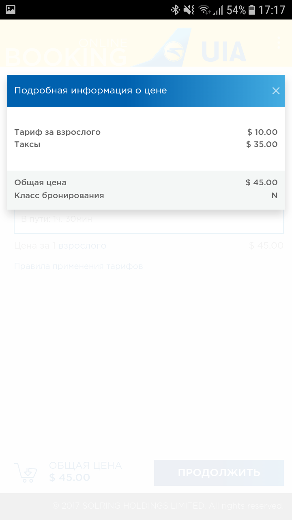Screen dimensions: 292x520
Task: Tap the picture notification icon
Action: 11,10
